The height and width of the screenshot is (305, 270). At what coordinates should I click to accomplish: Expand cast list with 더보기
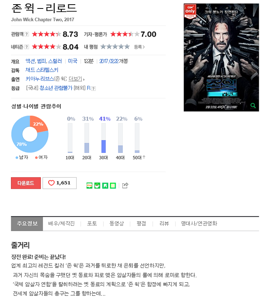click(x=76, y=79)
